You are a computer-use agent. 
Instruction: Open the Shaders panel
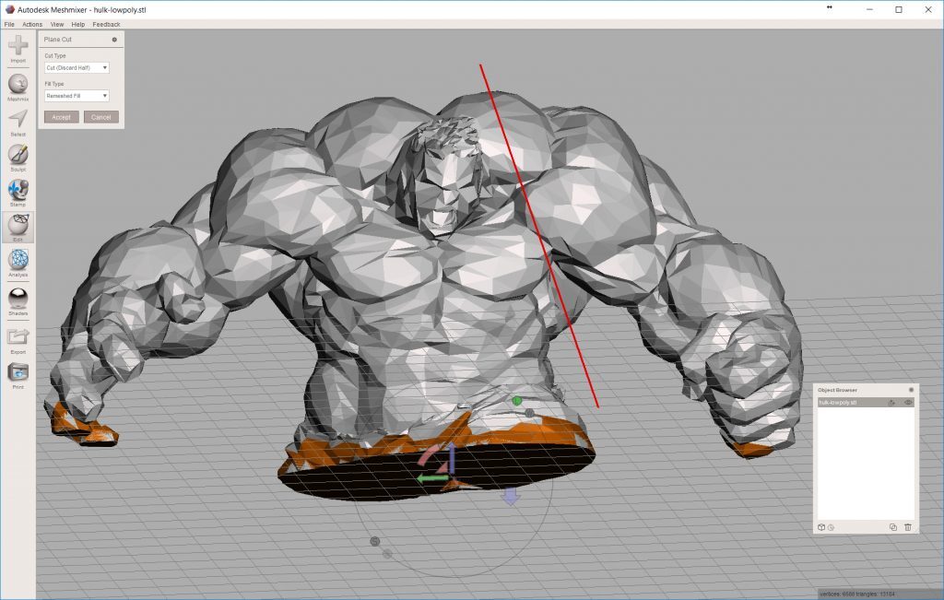coord(18,298)
